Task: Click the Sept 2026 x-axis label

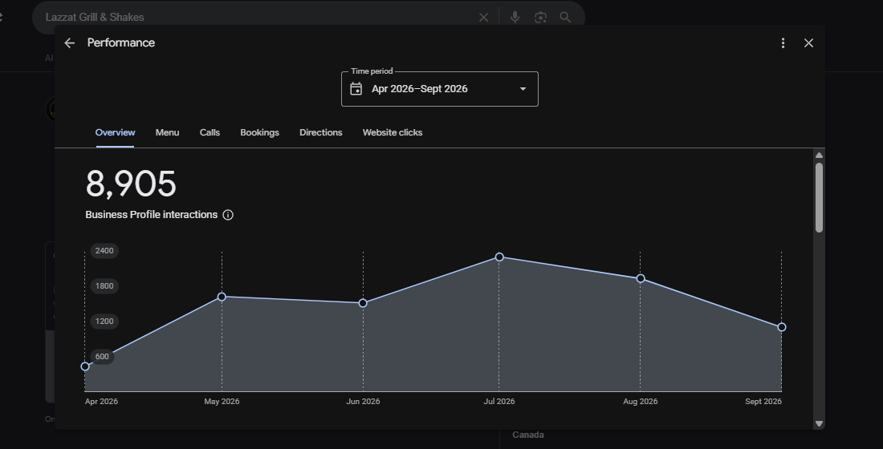Action: [x=763, y=401]
